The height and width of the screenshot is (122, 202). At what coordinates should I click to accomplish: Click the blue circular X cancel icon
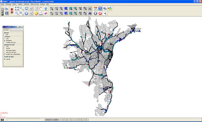[x=96, y=13]
